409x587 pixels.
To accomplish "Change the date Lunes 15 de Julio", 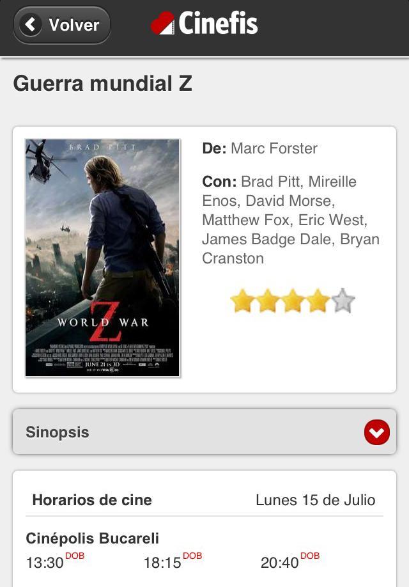I will coord(316,500).
